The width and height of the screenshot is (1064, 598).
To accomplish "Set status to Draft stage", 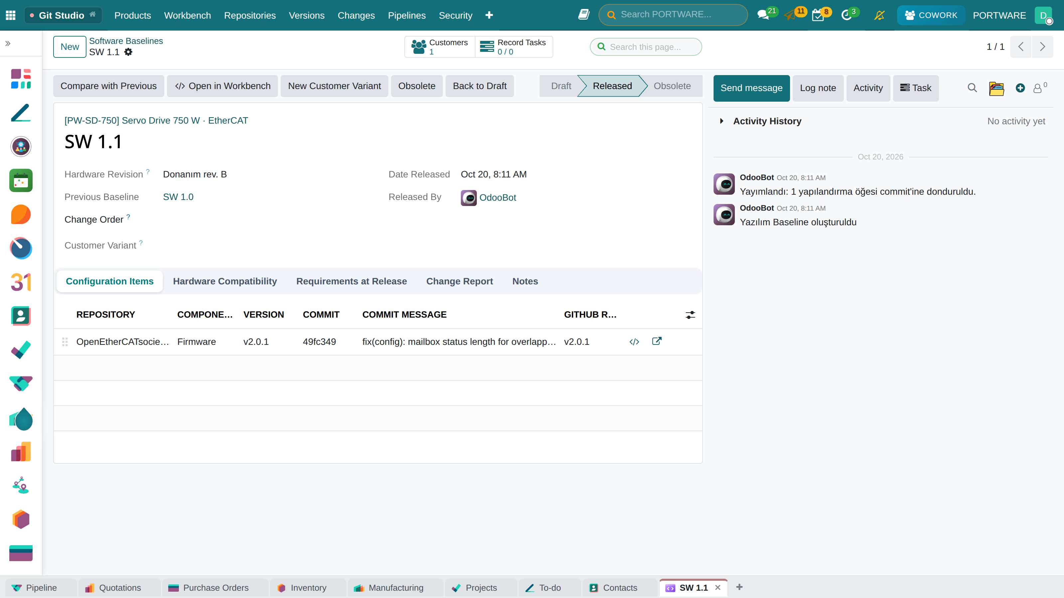I will point(561,86).
